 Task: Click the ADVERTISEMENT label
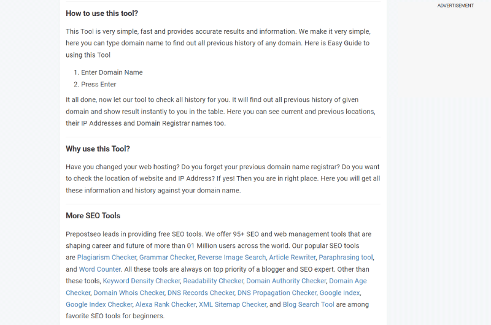pyautogui.click(x=455, y=6)
